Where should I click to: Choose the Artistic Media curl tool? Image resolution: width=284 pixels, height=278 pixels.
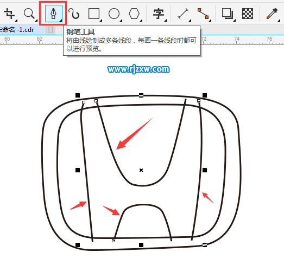pyautogui.click(x=74, y=14)
